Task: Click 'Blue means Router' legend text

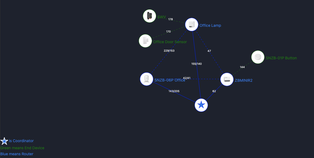Action: coord(17,154)
